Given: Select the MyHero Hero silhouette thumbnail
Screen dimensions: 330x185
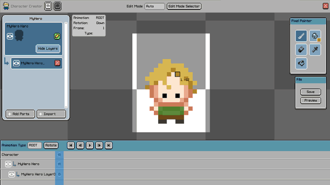Looking at the screenshot, I should (x=19, y=35).
